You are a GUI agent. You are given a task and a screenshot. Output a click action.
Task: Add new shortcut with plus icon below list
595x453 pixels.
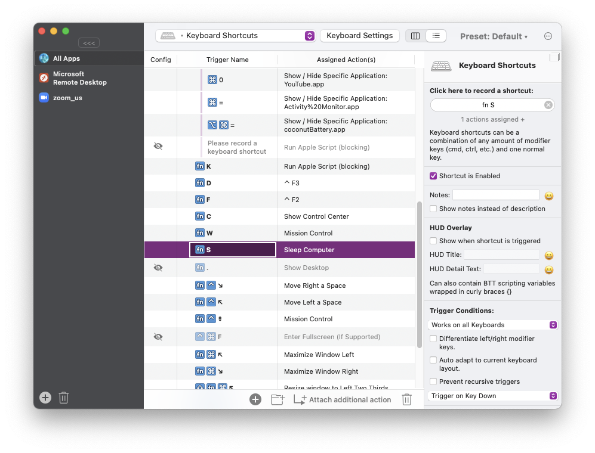pyautogui.click(x=255, y=399)
